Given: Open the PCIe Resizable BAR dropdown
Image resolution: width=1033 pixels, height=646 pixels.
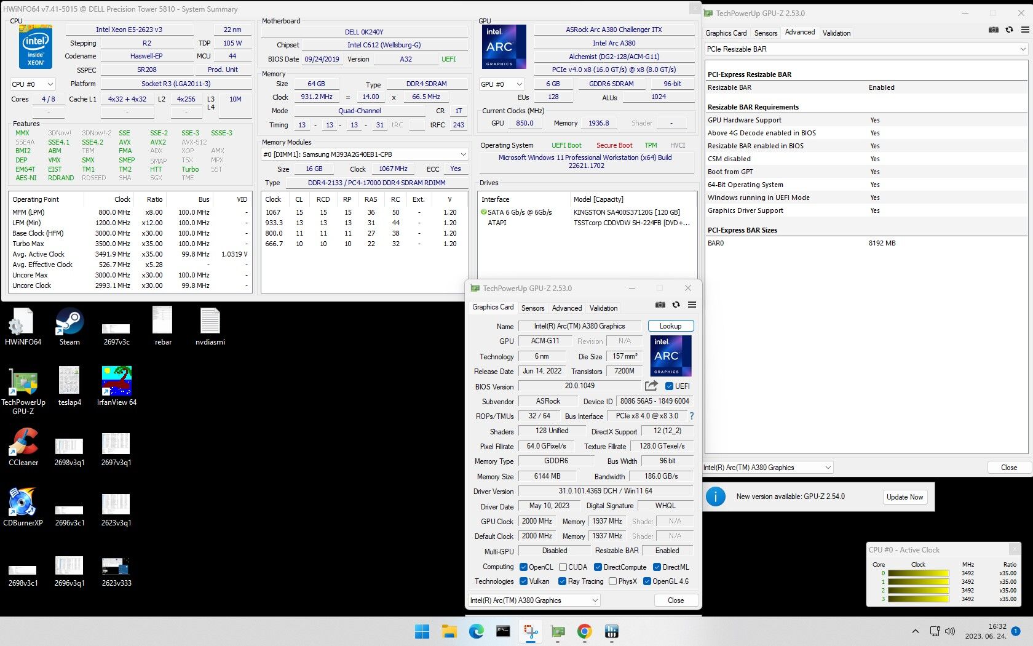Looking at the screenshot, I should click(x=866, y=49).
